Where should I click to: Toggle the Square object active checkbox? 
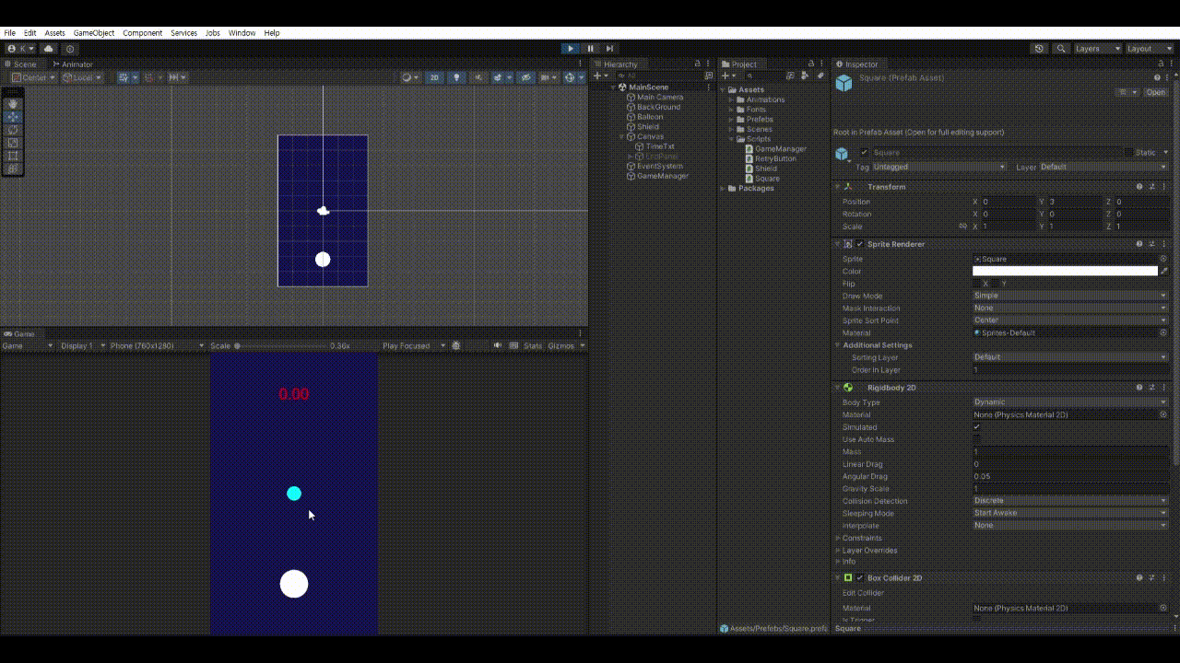pyautogui.click(x=864, y=152)
